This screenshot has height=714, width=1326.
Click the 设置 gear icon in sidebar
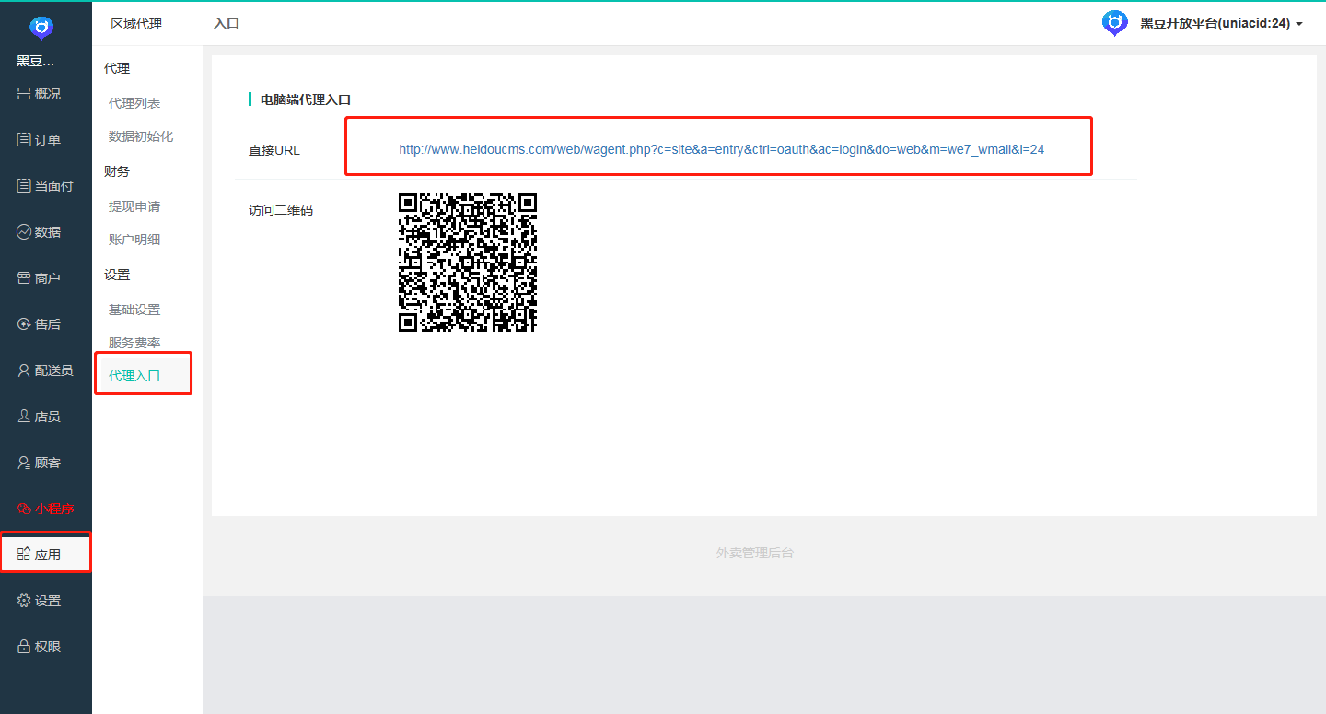click(x=24, y=601)
